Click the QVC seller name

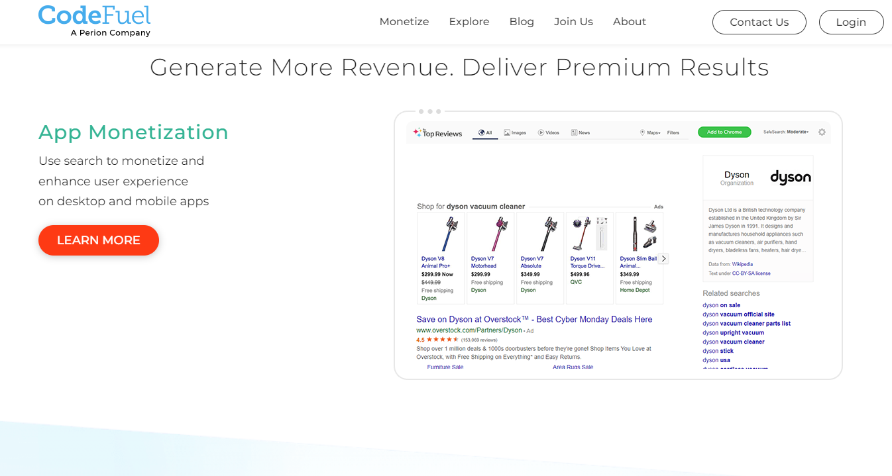click(576, 282)
